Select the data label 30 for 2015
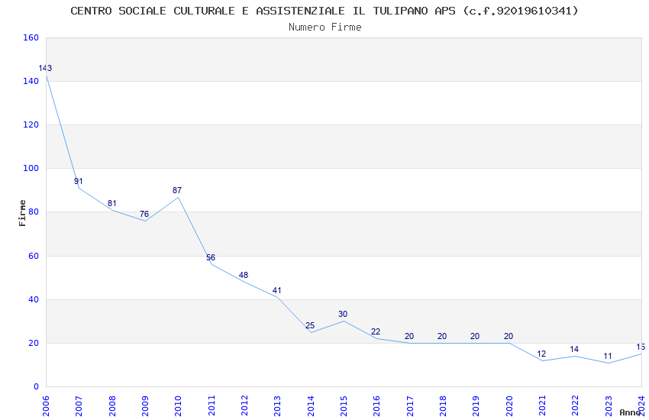Image resolution: width=649 pixels, height=420 pixels. [x=343, y=314]
